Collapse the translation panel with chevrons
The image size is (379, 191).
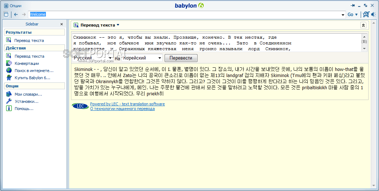tap(363, 25)
